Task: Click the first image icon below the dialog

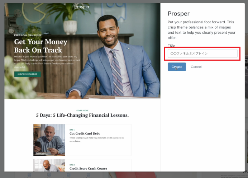Action: pyautogui.click(x=29, y=175)
